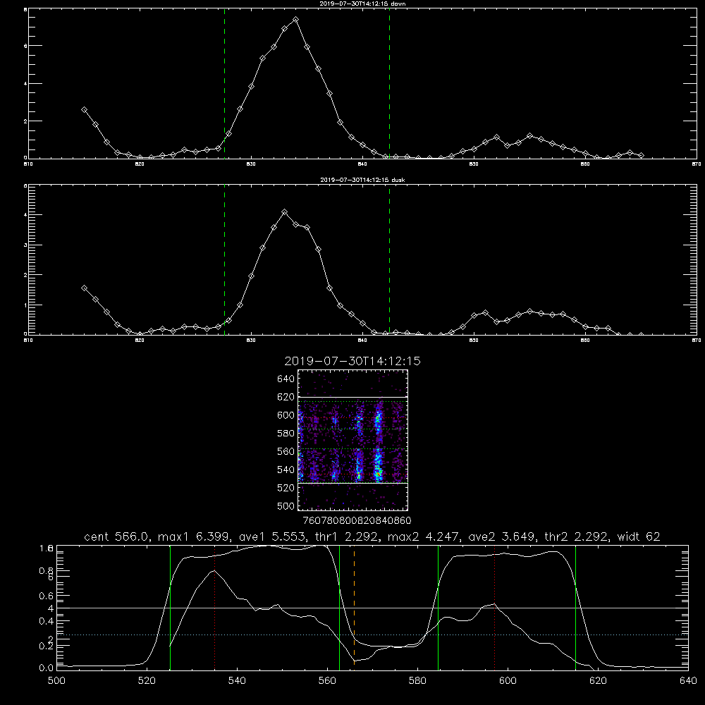The width and height of the screenshot is (705, 705).
Task: Click the 560 label on spectrogram y-axis
Action: [x=286, y=451]
